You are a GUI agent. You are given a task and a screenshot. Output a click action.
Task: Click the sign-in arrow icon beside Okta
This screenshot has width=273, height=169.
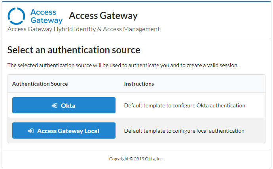[x=55, y=105]
